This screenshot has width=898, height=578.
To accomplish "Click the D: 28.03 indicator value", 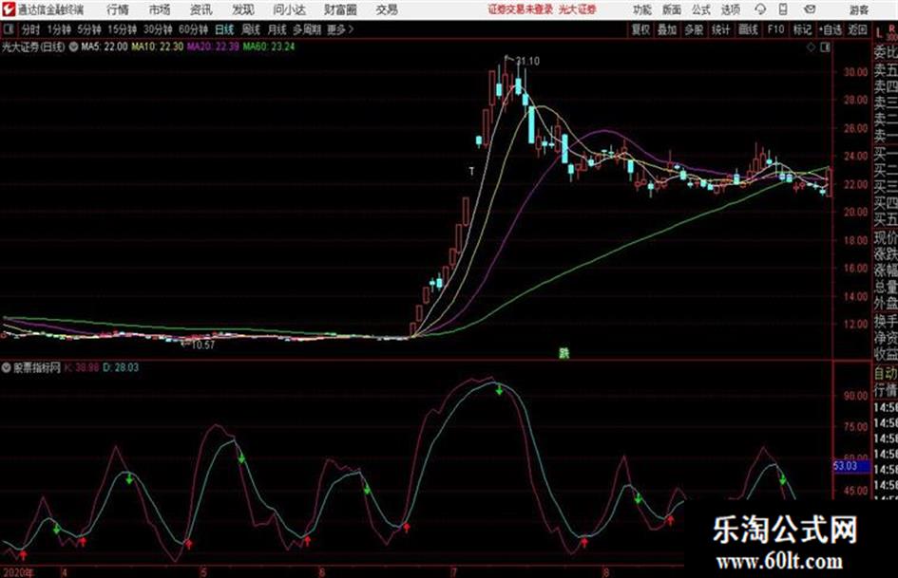I will point(121,367).
